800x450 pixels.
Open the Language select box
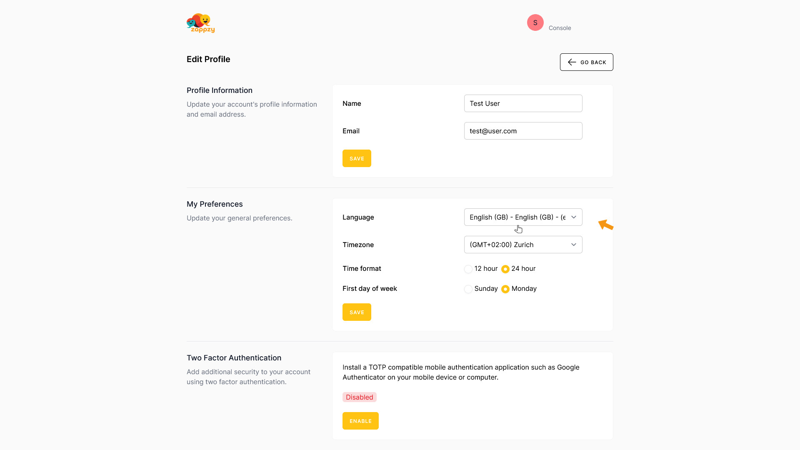pos(523,217)
